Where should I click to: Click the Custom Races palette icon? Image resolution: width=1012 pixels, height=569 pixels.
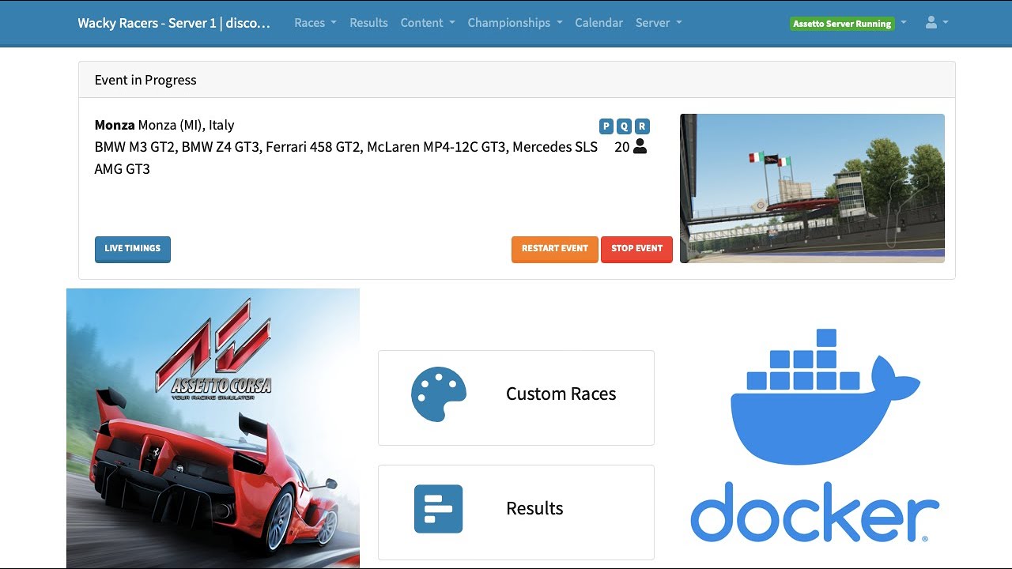coord(439,394)
